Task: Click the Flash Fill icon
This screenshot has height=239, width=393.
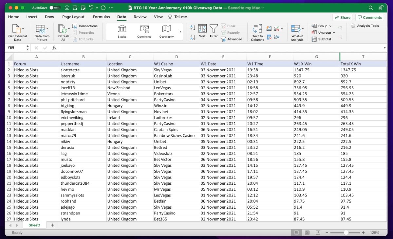Action: tap(269, 28)
